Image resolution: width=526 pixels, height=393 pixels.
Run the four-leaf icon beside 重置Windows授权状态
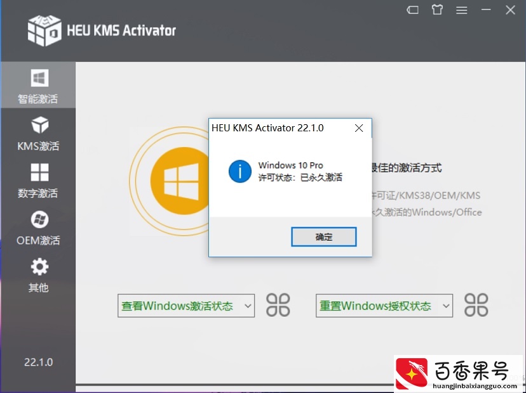pos(476,305)
